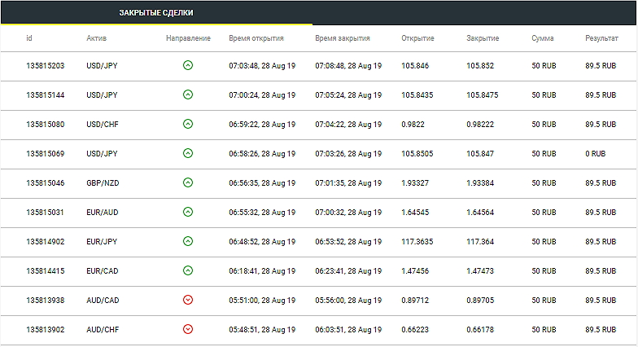Click the Время закрытия column header
Image resolution: width=638 pixels, height=347 pixels.
(x=343, y=37)
